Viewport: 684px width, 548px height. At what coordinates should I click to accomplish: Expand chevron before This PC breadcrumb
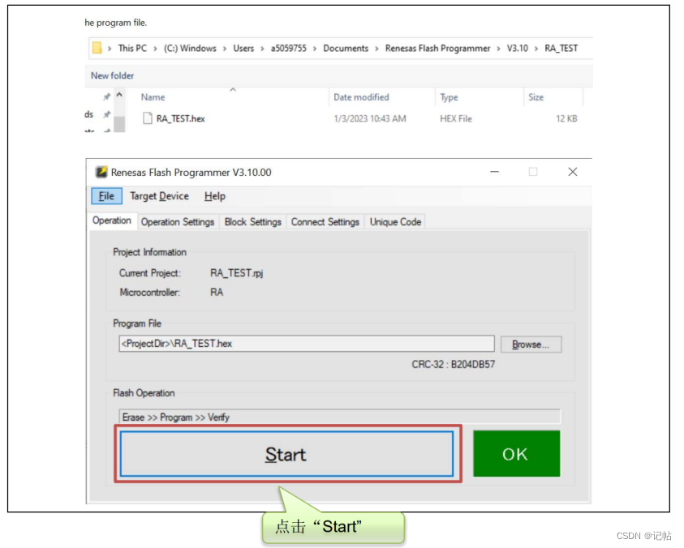tap(110, 49)
